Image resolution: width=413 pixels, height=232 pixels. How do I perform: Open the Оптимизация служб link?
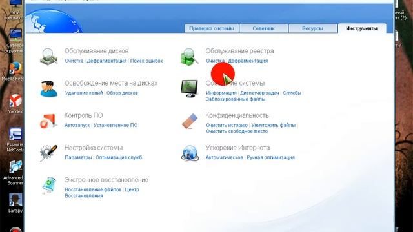pos(119,157)
